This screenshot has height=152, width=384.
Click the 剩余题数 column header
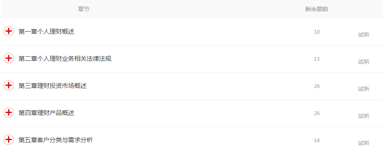317,9
